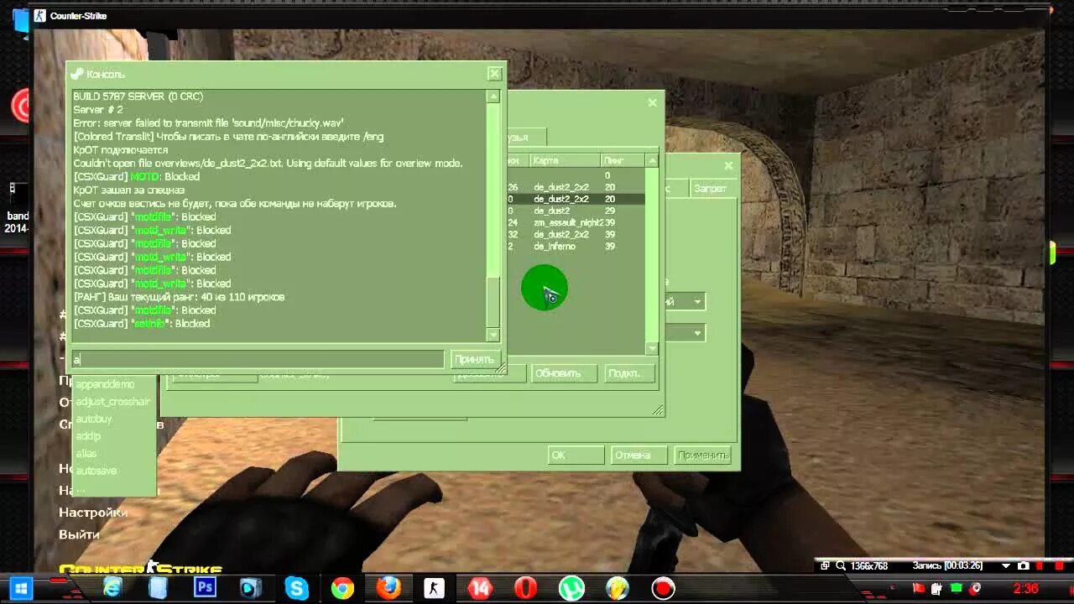This screenshot has width=1074, height=604.
Task: Click the Принять button in console
Action: tap(474, 359)
